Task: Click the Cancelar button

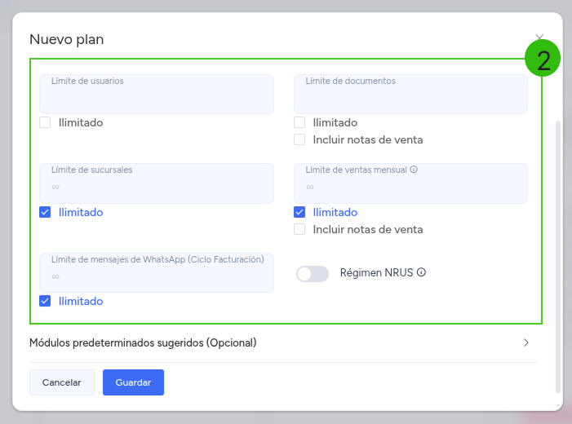Action: [x=62, y=382]
